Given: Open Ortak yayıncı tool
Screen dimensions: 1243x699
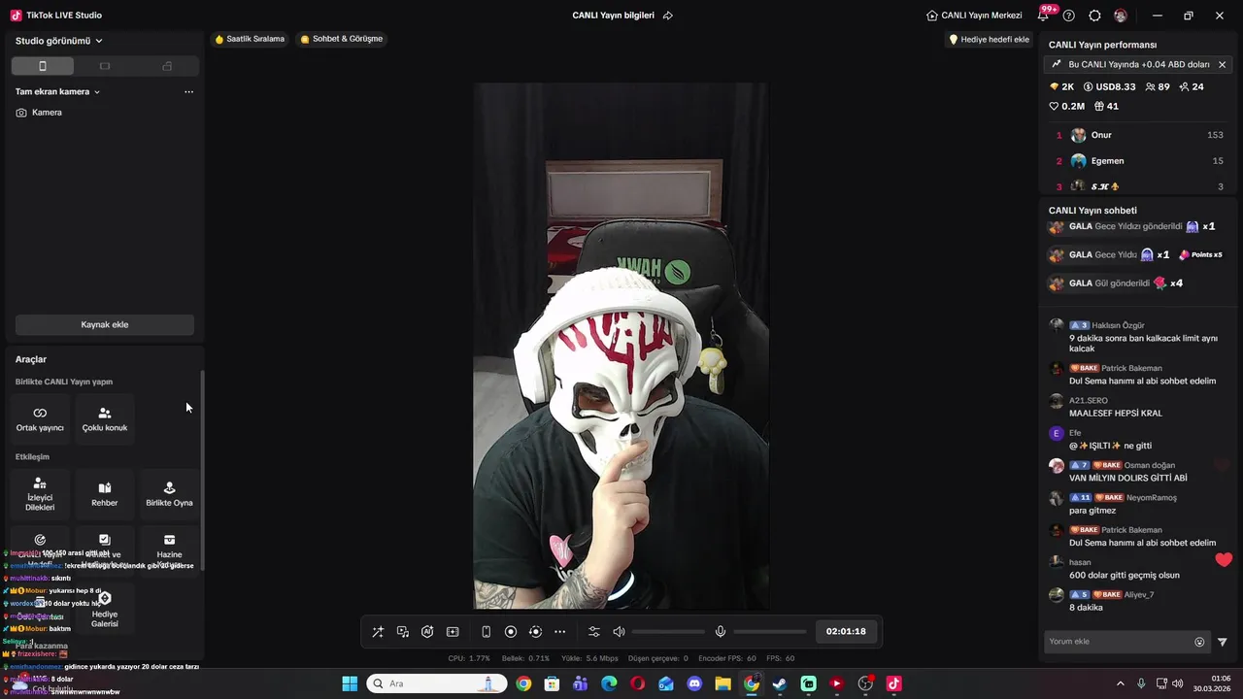Looking at the screenshot, I should tap(40, 419).
